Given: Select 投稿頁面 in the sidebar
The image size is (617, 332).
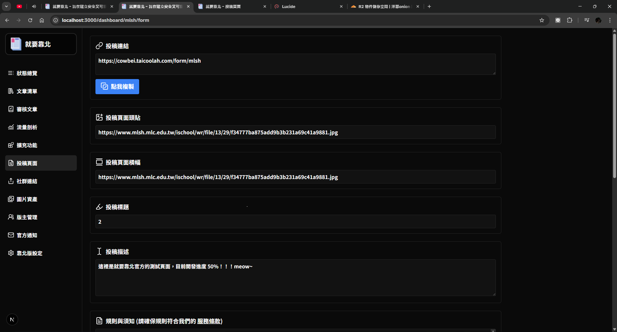Looking at the screenshot, I should click(x=41, y=163).
